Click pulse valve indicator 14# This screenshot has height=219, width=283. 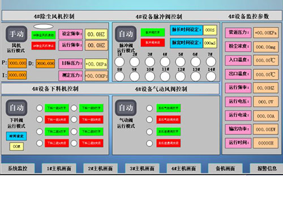pos(211,77)
